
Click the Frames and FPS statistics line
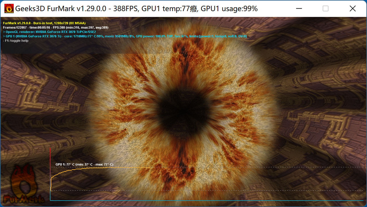(x=56, y=28)
